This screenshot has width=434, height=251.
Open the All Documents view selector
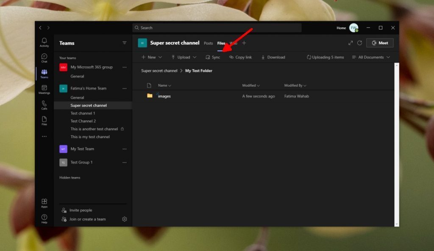(371, 57)
